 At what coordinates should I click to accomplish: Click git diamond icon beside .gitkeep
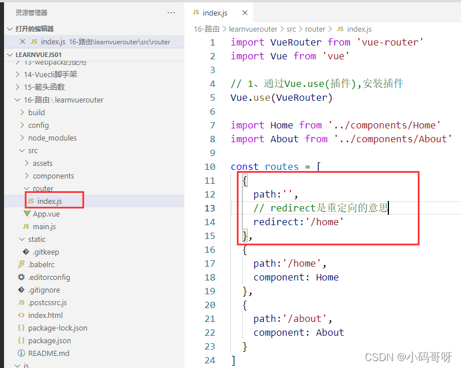(x=26, y=252)
